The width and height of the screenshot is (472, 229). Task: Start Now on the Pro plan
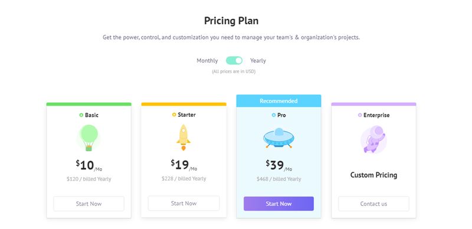click(278, 204)
